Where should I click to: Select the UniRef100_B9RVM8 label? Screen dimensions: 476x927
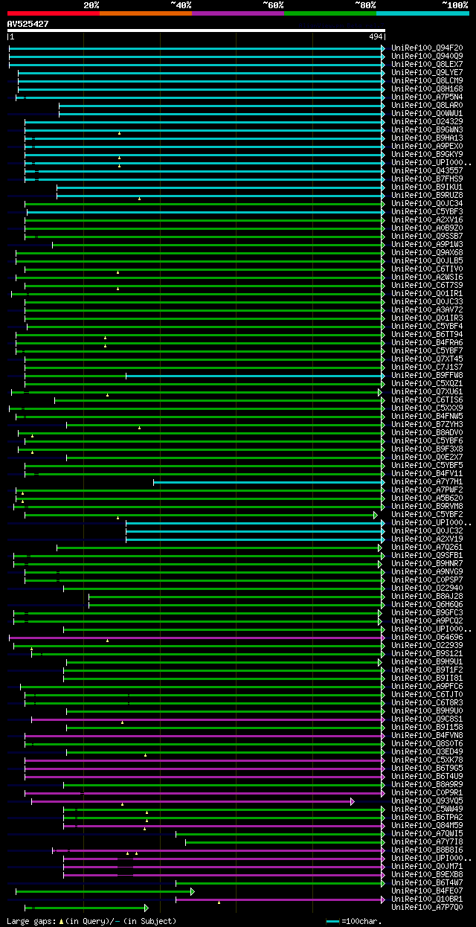tap(427, 506)
